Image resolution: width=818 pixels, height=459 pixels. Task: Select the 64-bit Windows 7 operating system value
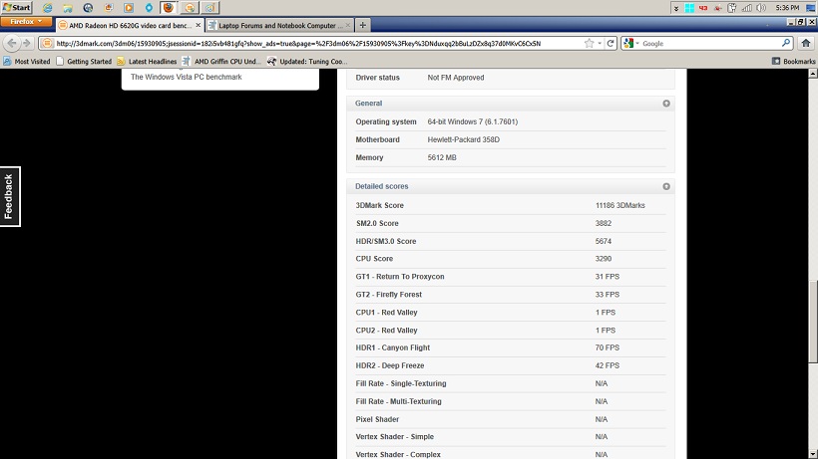pyautogui.click(x=473, y=121)
